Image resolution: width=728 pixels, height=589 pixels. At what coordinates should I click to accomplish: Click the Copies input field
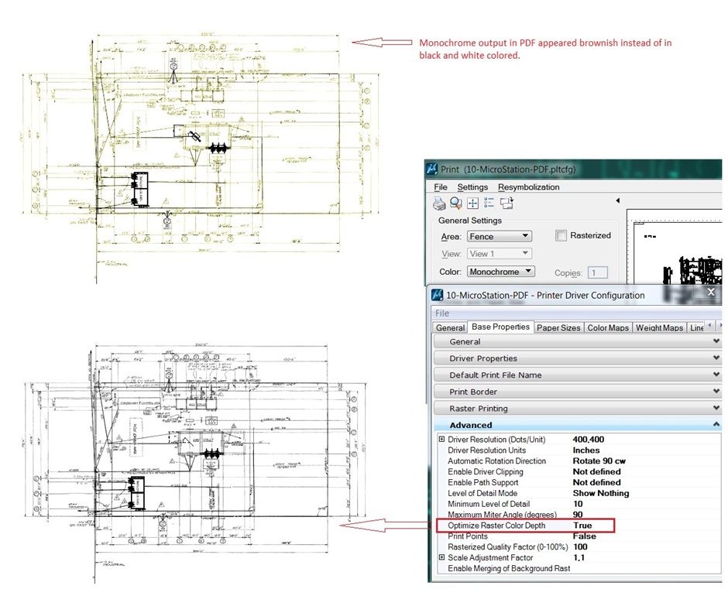click(x=598, y=272)
